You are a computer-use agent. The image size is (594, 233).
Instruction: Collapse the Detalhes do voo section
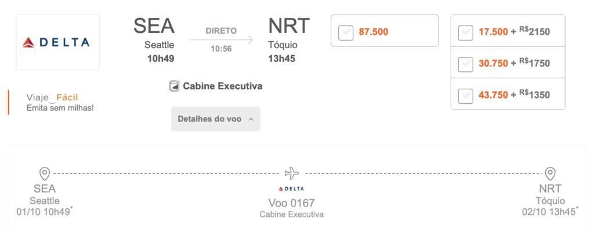216,119
